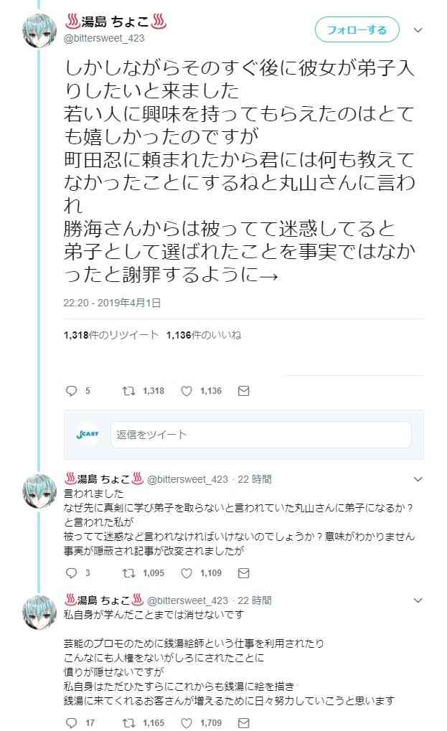This screenshot has height=731, width=447.
Task: Open the dropdown chevron next to フォローする
Action: pos(418,31)
